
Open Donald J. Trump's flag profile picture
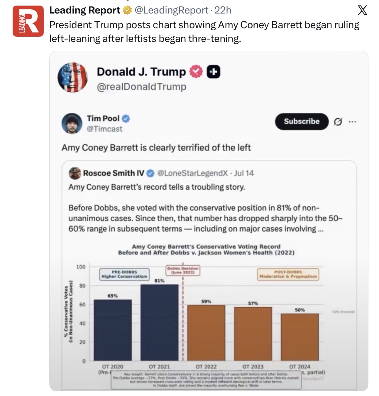[x=72, y=77]
